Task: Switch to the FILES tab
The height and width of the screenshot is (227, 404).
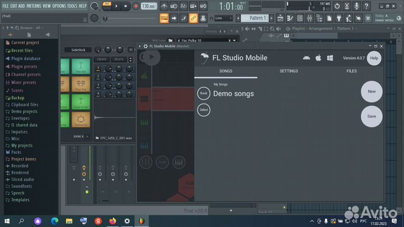Action: click(351, 71)
